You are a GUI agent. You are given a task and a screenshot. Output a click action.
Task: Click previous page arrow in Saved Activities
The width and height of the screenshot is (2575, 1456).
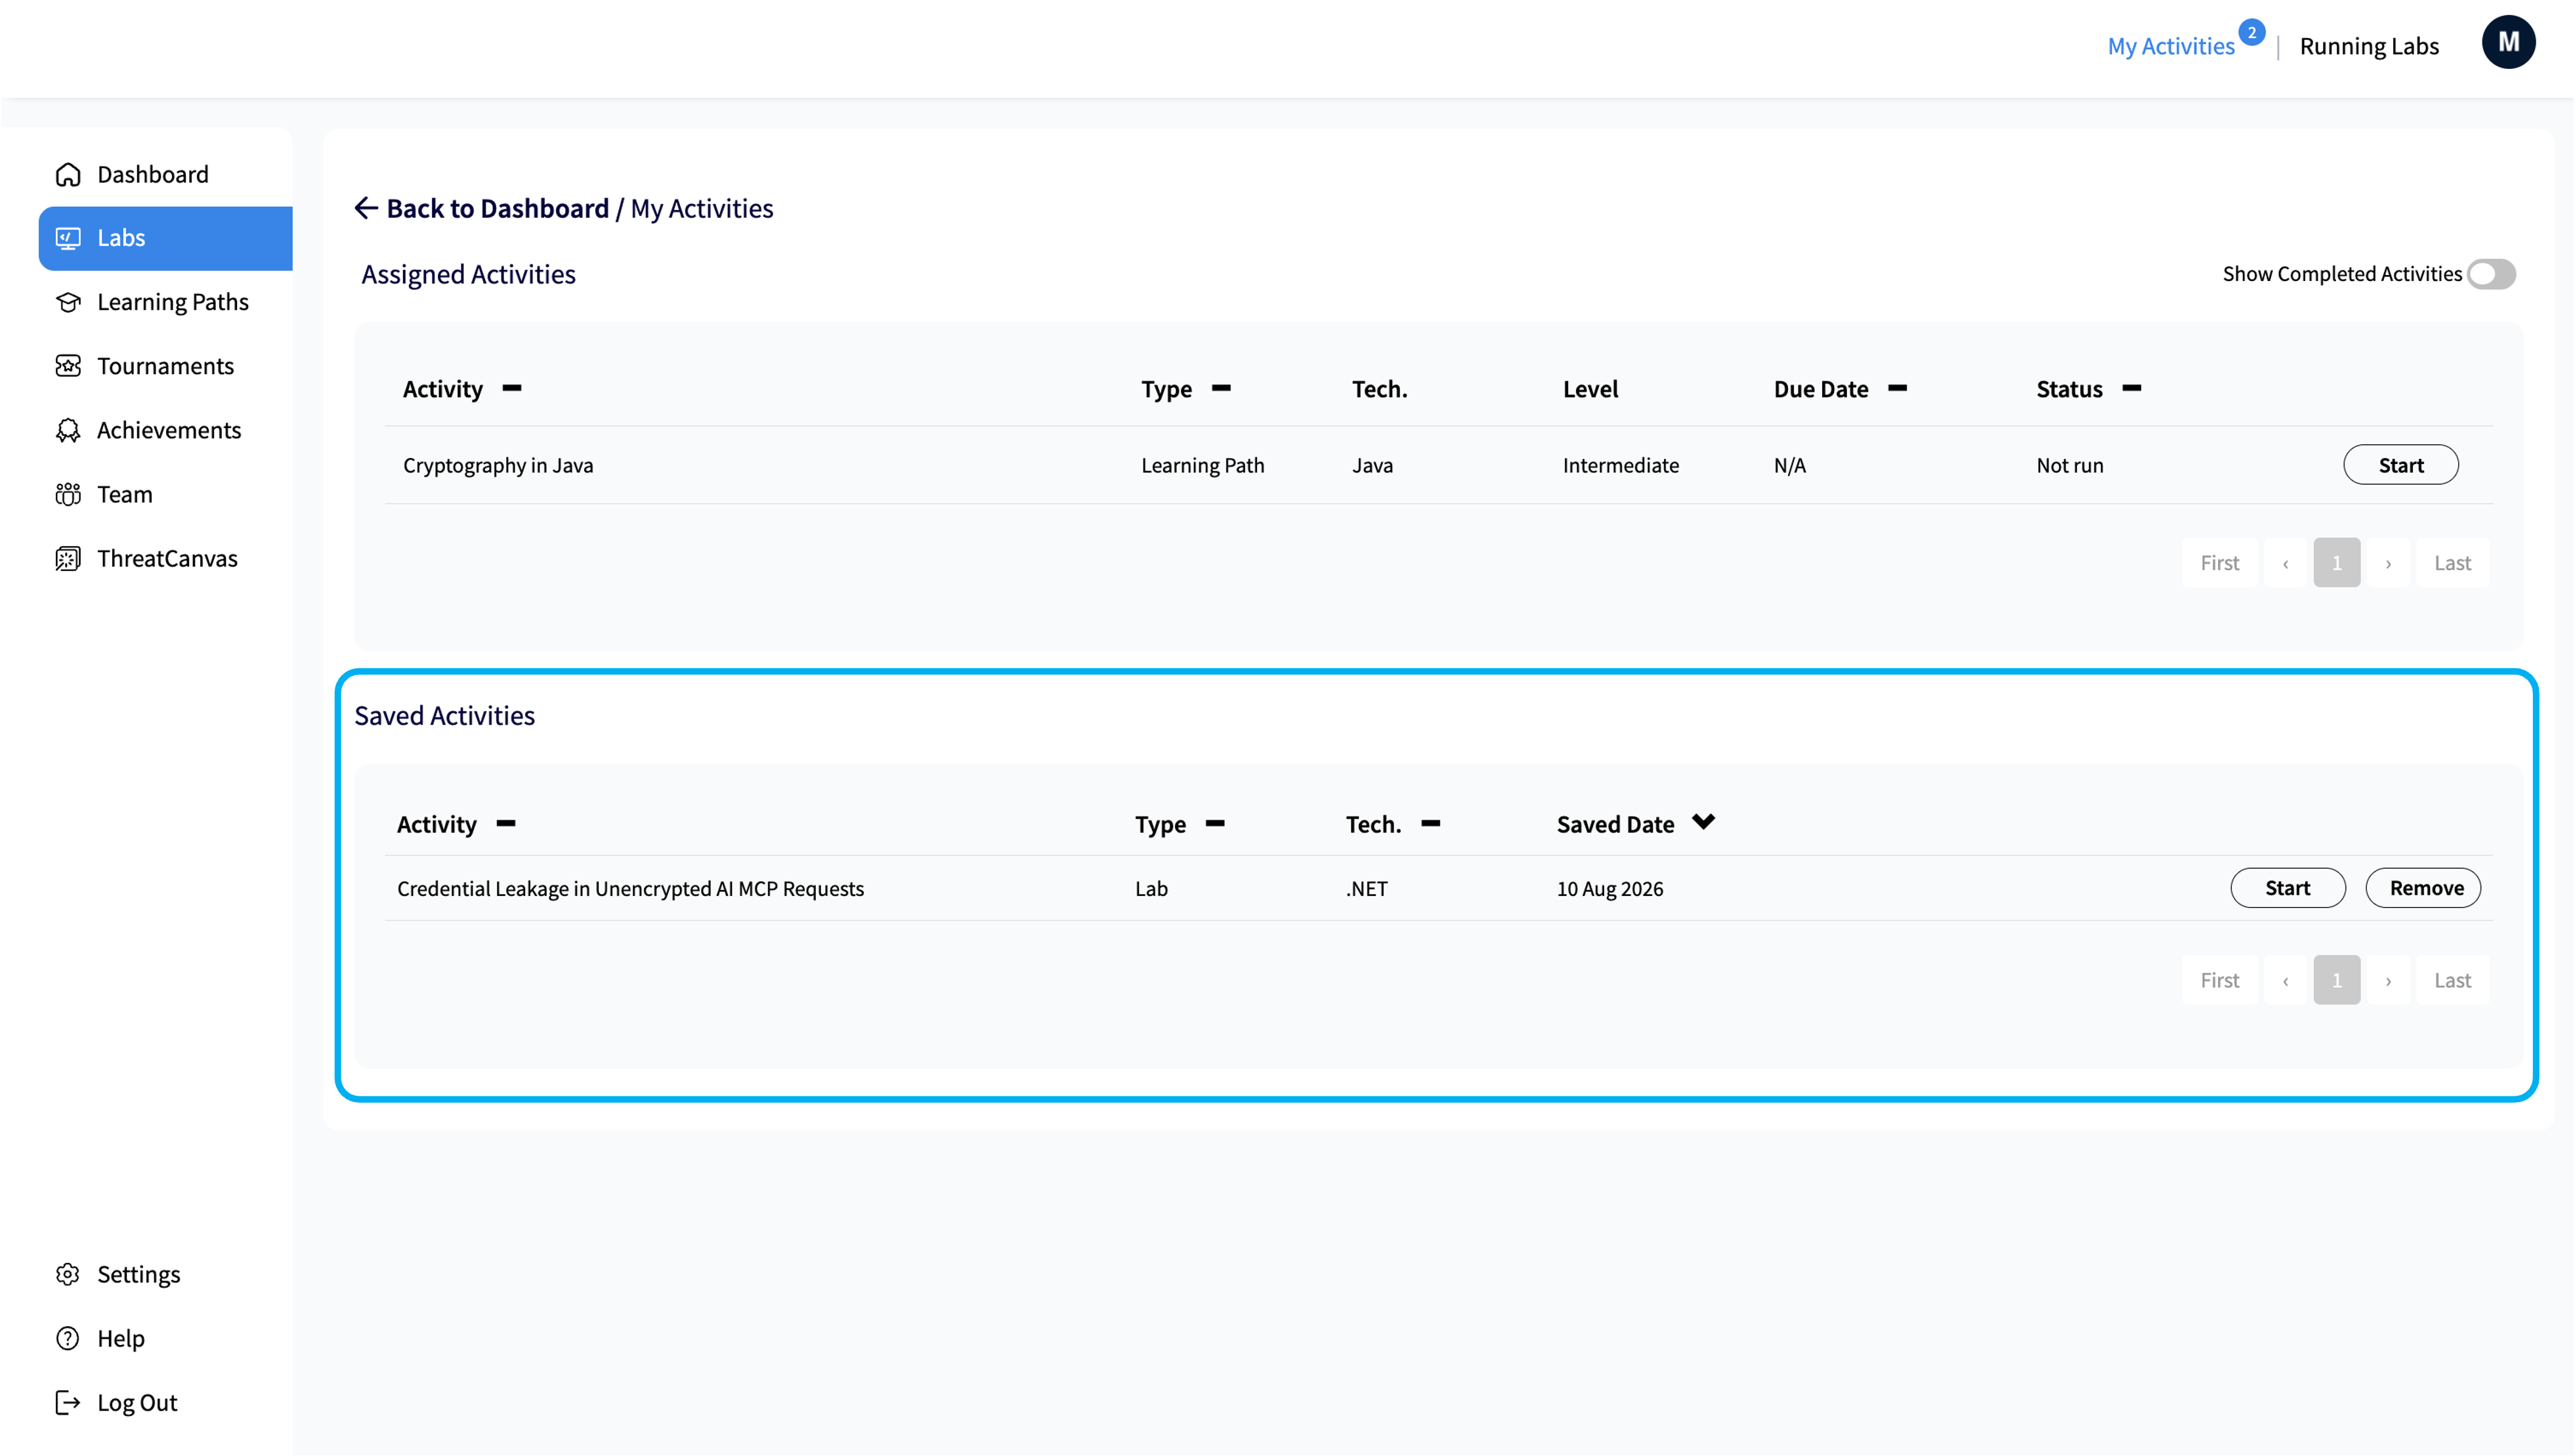2285,980
